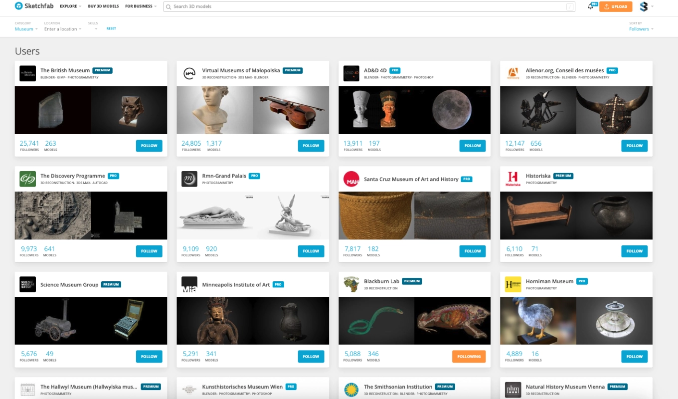Click Virtual Museums of Małopolska avatar
This screenshot has width=678, height=399.
189,73
